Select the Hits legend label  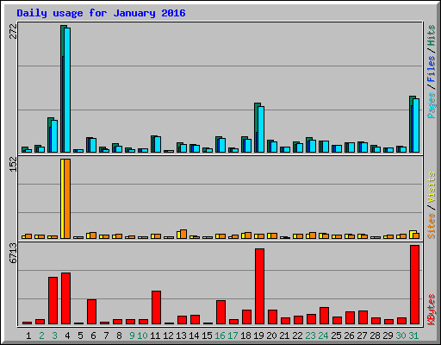pyautogui.click(x=431, y=35)
